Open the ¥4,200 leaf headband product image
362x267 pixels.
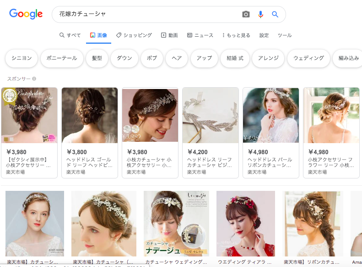click(211, 115)
